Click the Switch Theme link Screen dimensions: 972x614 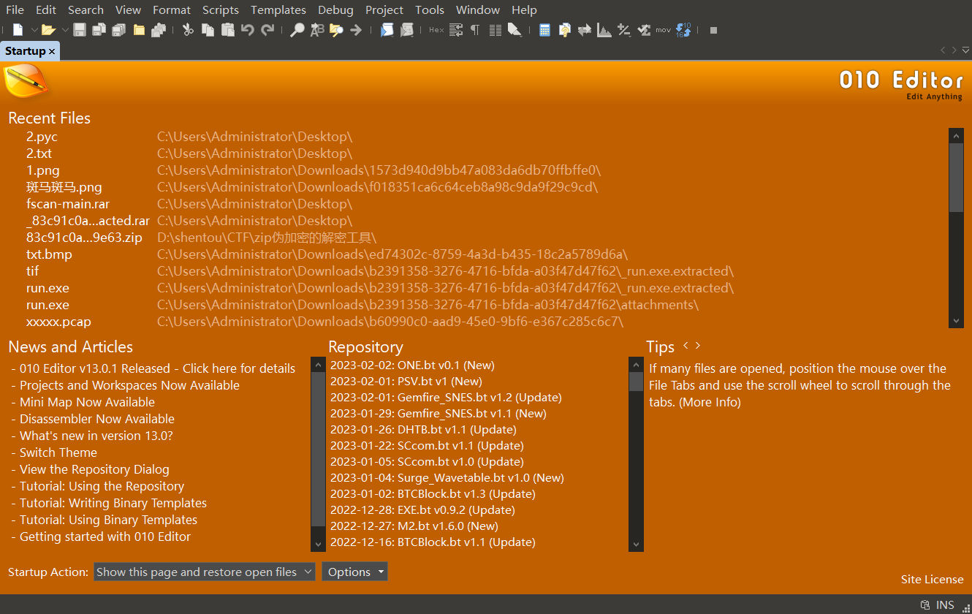tap(58, 452)
